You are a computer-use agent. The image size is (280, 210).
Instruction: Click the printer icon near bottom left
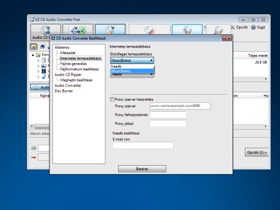34,148
